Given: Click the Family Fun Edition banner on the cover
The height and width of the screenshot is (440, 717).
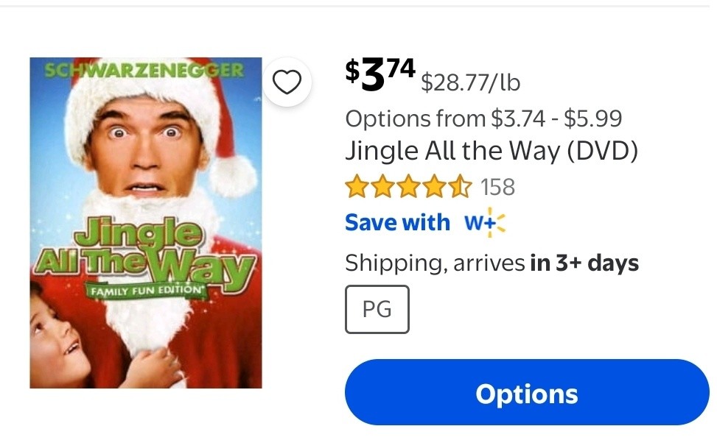Looking at the screenshot, I should pyautogui.click(x=147, y=291).
